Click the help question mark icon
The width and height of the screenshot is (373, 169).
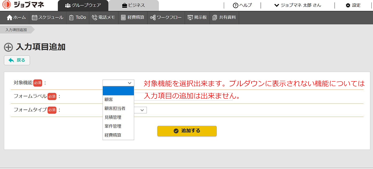(235, 5)
